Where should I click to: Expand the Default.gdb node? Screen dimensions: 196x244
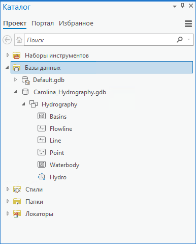pos(15,79)
